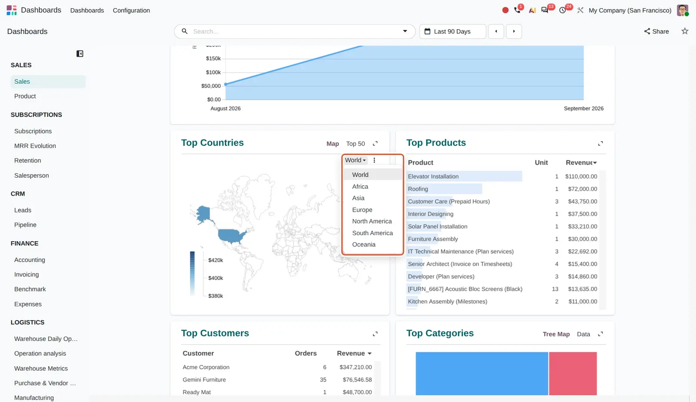This screenshot has width=696, height=402.
Task: Open the map options kebab menu
Action: [374, 160]
